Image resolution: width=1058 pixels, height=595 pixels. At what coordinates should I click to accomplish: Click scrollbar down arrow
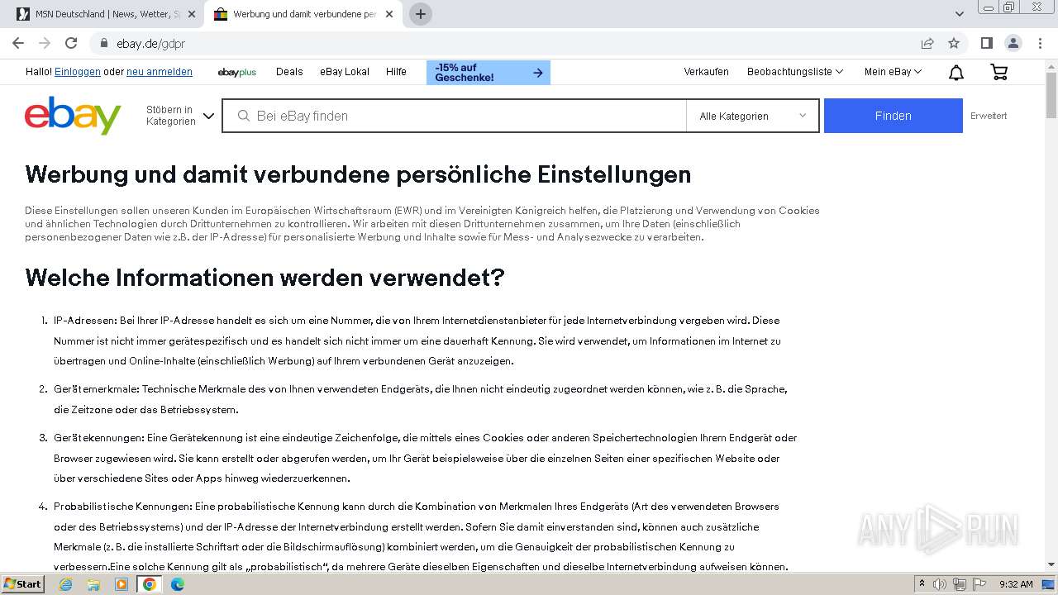(1051, 564)
